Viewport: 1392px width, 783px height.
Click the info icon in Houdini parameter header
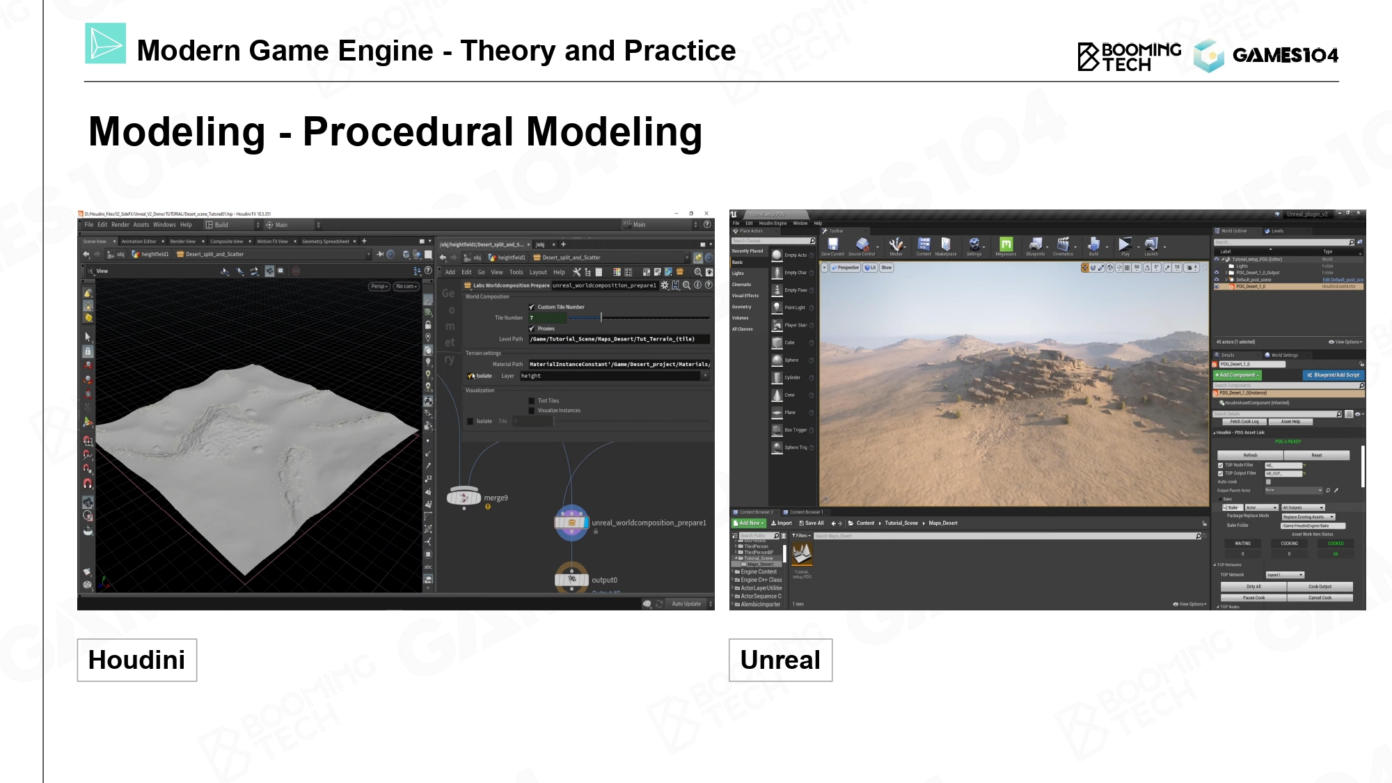click(697, 285)
